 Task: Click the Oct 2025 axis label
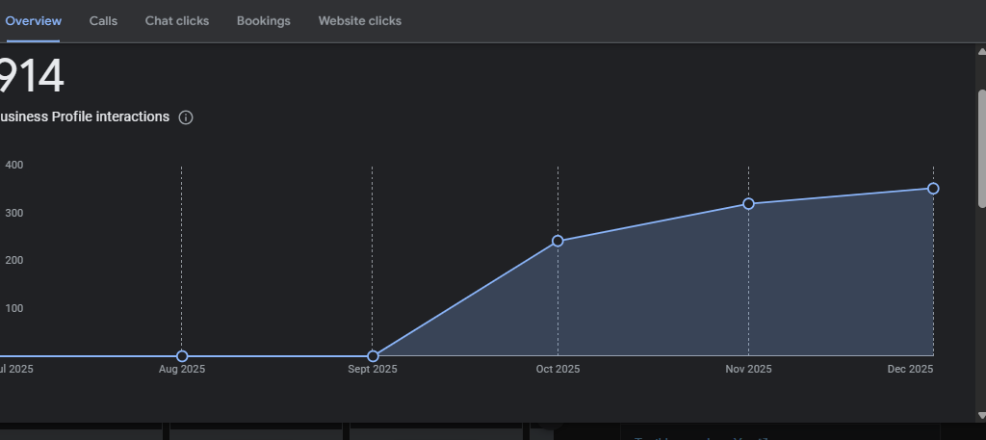click(558, 370)
